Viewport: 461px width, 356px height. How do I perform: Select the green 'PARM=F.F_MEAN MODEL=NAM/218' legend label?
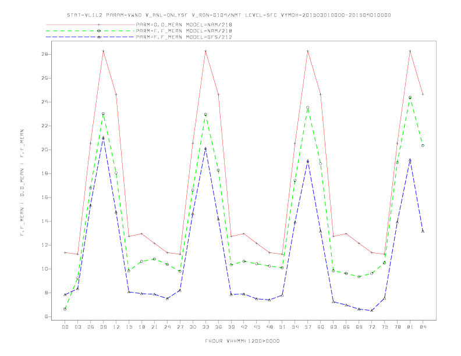click(184, 31)
